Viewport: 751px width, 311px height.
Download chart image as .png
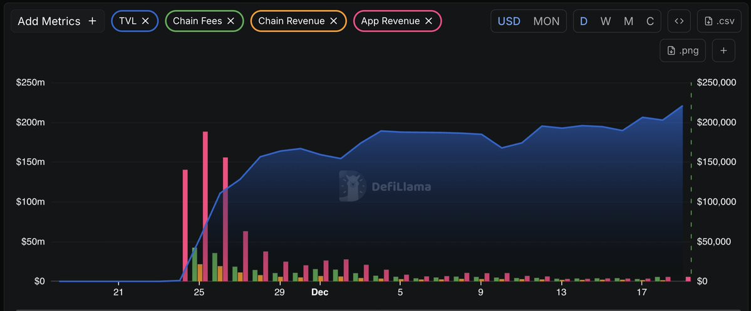pyautogui.click(x=683, y=50)
